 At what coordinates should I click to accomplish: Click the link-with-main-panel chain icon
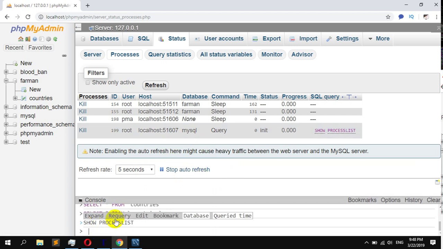(x=64, y=56)
